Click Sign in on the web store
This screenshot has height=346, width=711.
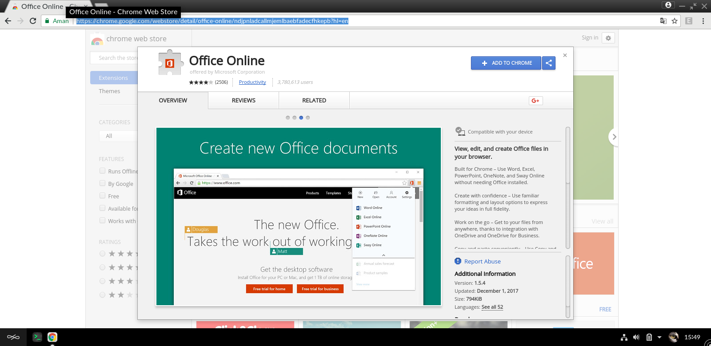pyautogui.click(x=590, y=38)
